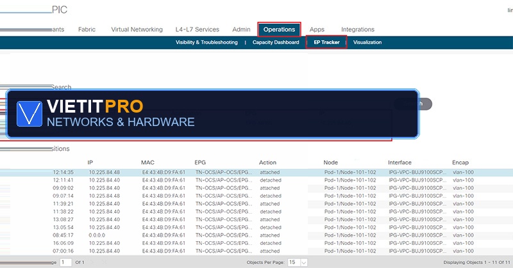Click 'attached' in the 12:14:35 row
Screen dimensions: 513x268
270,172
